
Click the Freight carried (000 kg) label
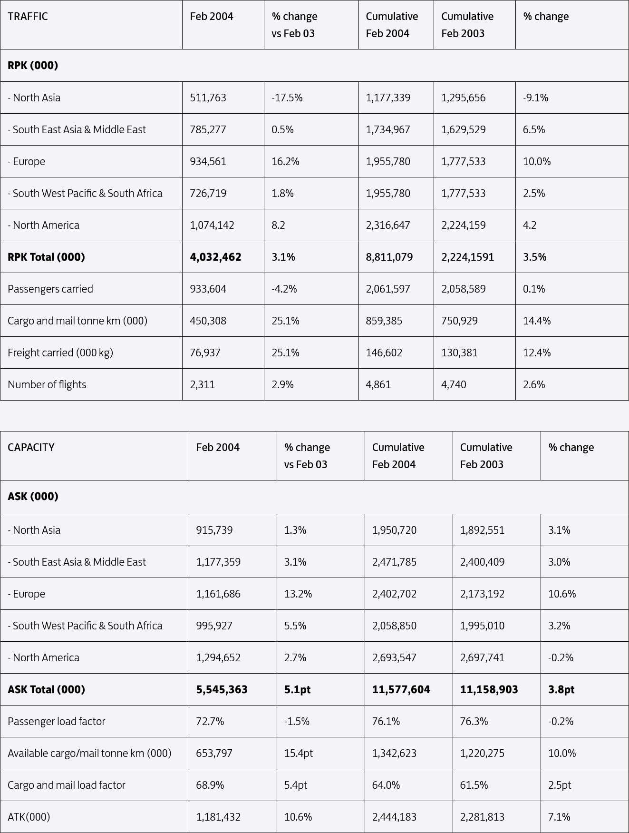pyautogui.click(x=60, y=353)
